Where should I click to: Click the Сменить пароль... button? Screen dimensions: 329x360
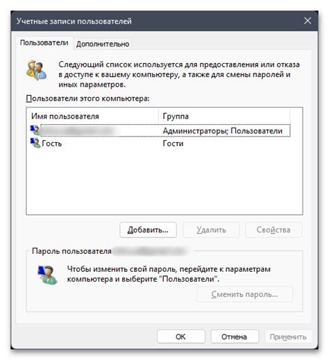point(244,294)
